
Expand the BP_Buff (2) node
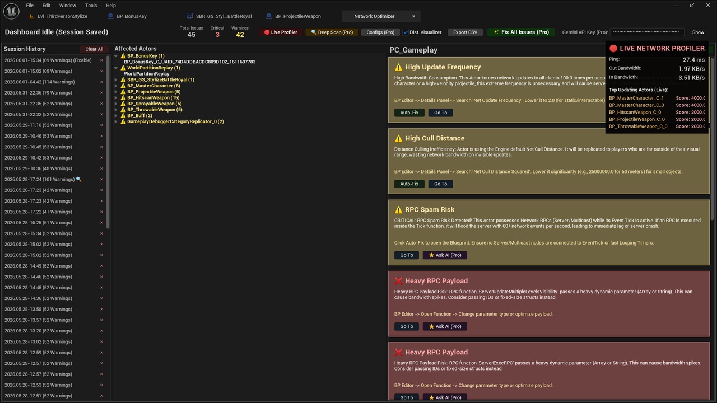coord(116,115)
